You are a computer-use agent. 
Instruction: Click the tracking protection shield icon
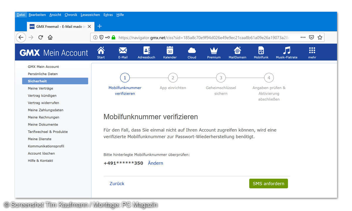pos(101,38)
